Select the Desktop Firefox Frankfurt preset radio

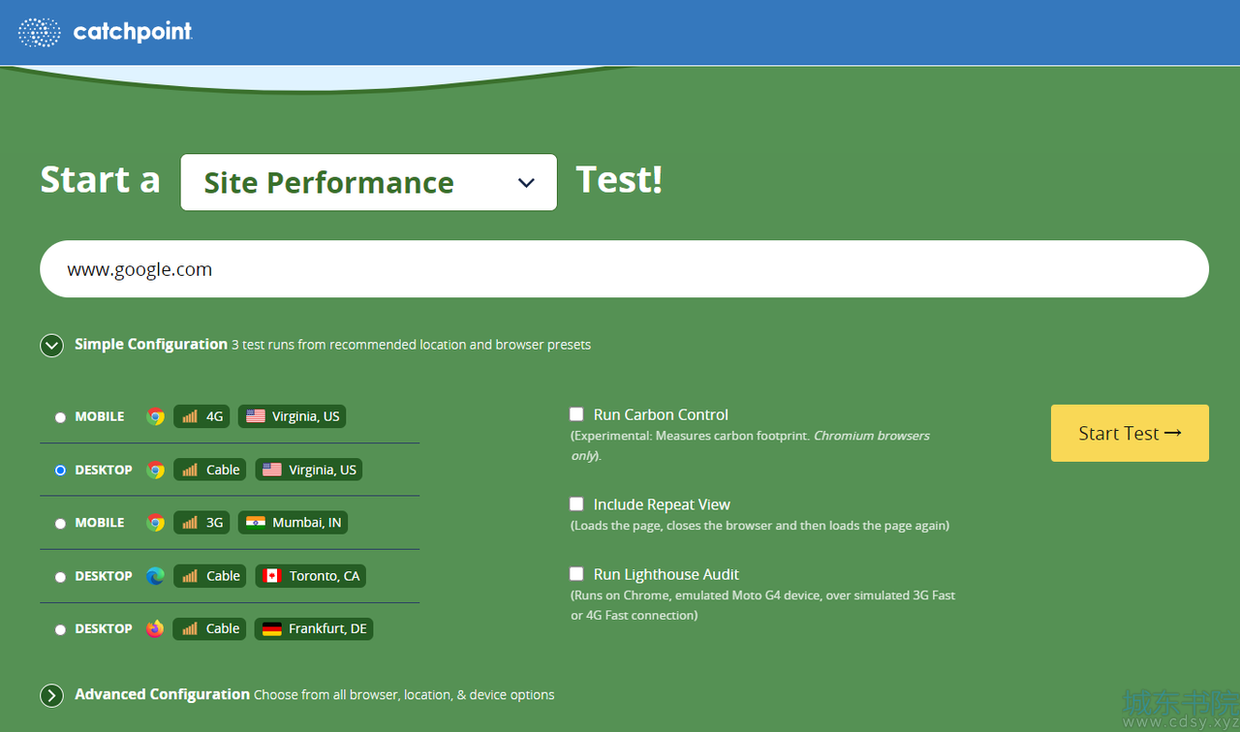tap(60, 629)
